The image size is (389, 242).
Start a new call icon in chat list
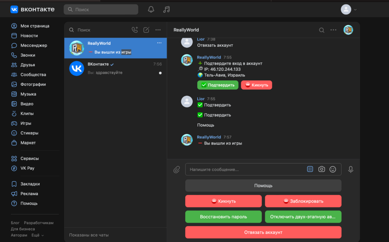click(x=135, y=30)
